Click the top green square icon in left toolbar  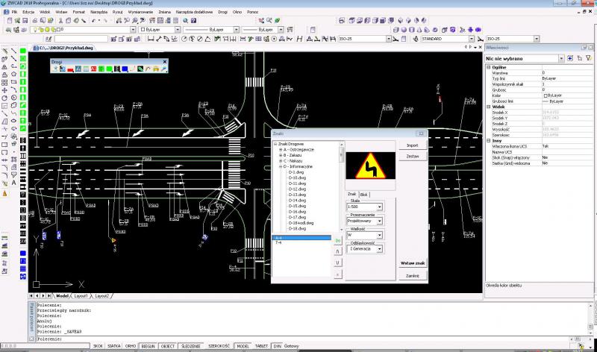pos(23,51)
